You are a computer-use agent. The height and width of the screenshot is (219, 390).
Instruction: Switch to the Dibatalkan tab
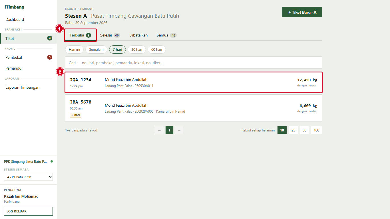click(x=138, y=35)
